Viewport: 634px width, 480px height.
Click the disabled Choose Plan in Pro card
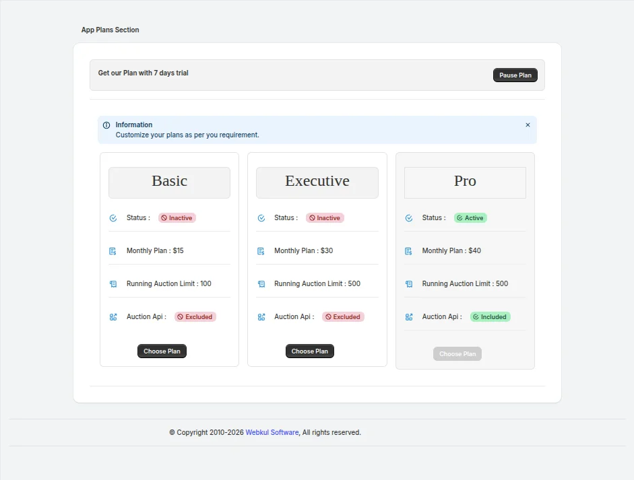tap(457, 354)
